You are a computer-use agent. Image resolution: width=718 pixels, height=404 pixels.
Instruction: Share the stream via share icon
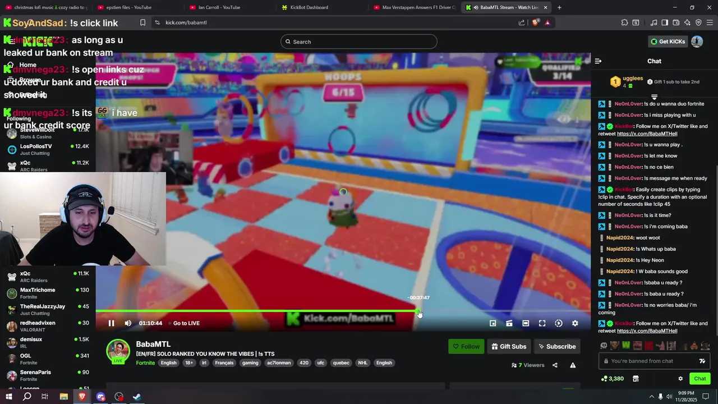click(555, 365)
